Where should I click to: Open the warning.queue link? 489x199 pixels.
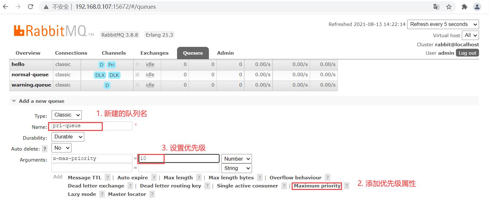31,85
